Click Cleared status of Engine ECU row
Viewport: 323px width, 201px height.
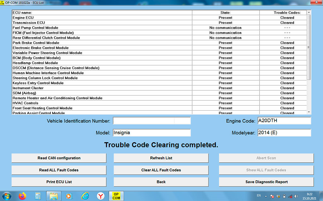click(x=287, y=18)
